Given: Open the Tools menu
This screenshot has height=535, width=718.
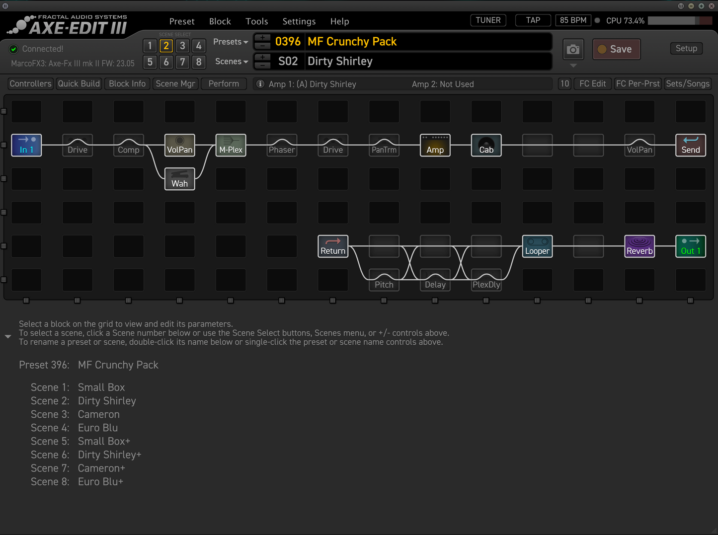Looking at the screenshot, I should click(x=256, y=21).
